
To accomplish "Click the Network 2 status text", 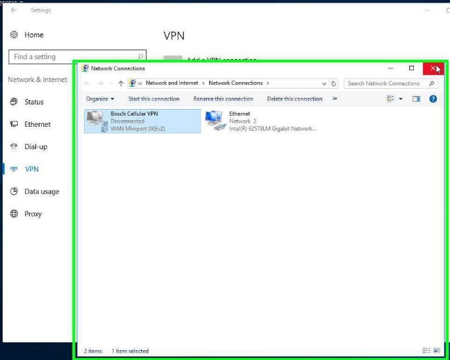I will [x=243, y=122].
